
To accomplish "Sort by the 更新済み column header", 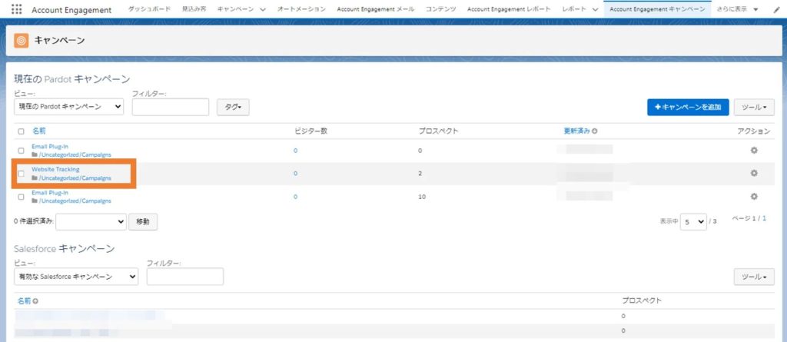I will click(x=577, y=131).
